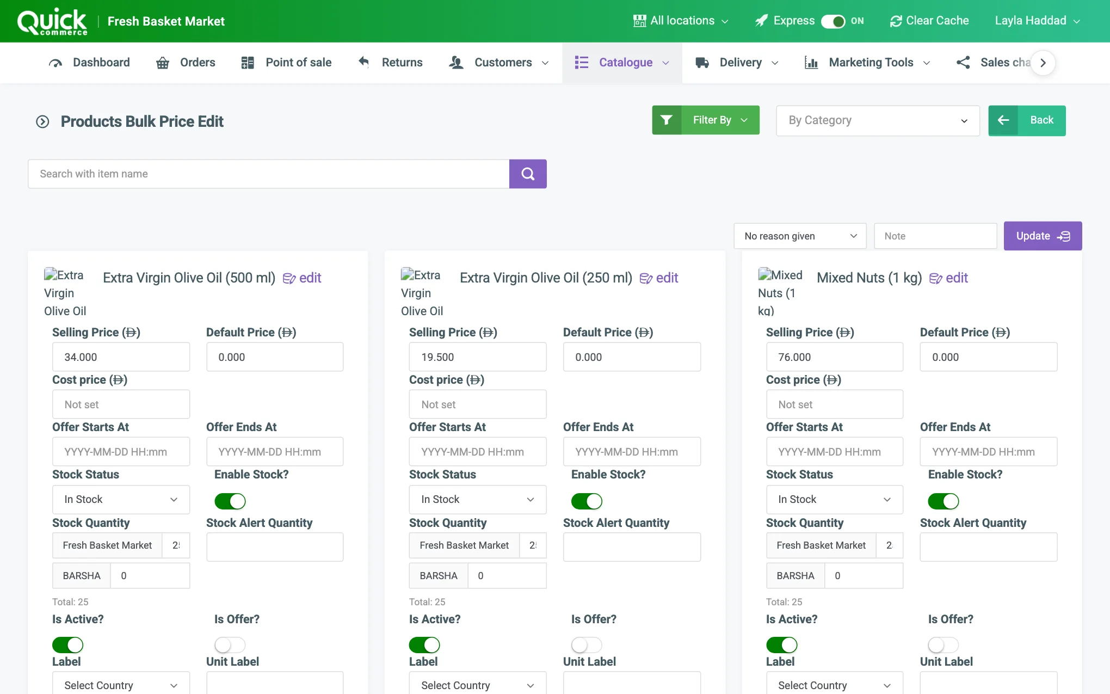Toggle Is Offer for Mixed Nuts

[x=943, y=645]
